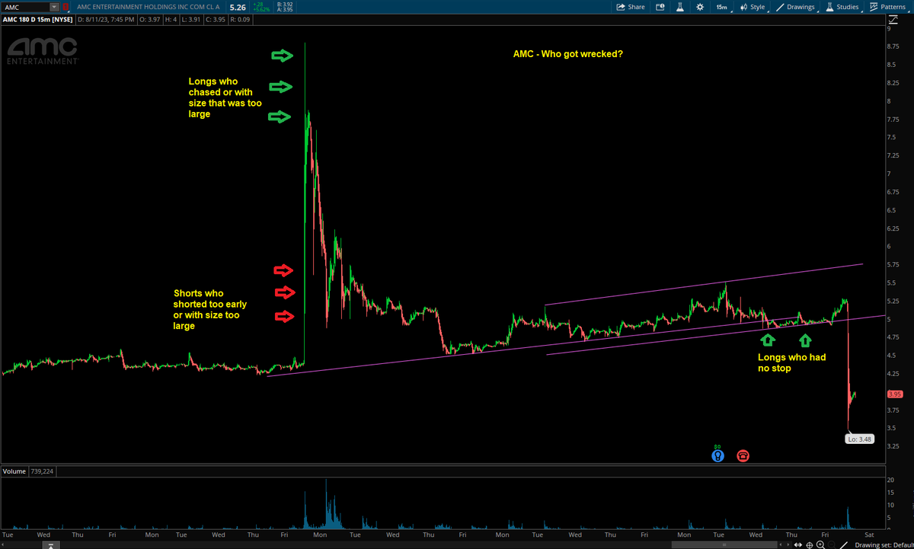This screenshot has width=914, height=549.
Task: Click the horizontal pan arrows icon
Action: pyautogui.click(x=797, y=544)
